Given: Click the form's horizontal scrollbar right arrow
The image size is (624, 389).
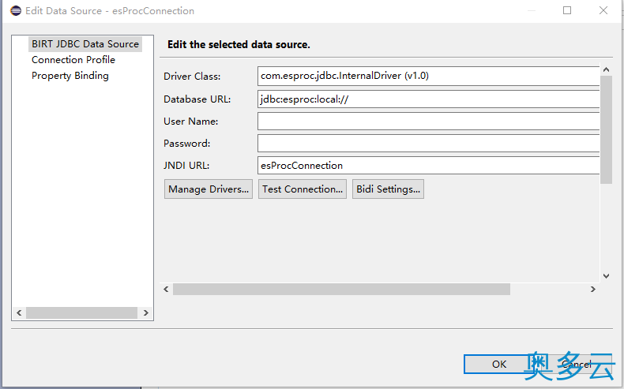Looking at the screenshot, I should click(x=593, y=290).
